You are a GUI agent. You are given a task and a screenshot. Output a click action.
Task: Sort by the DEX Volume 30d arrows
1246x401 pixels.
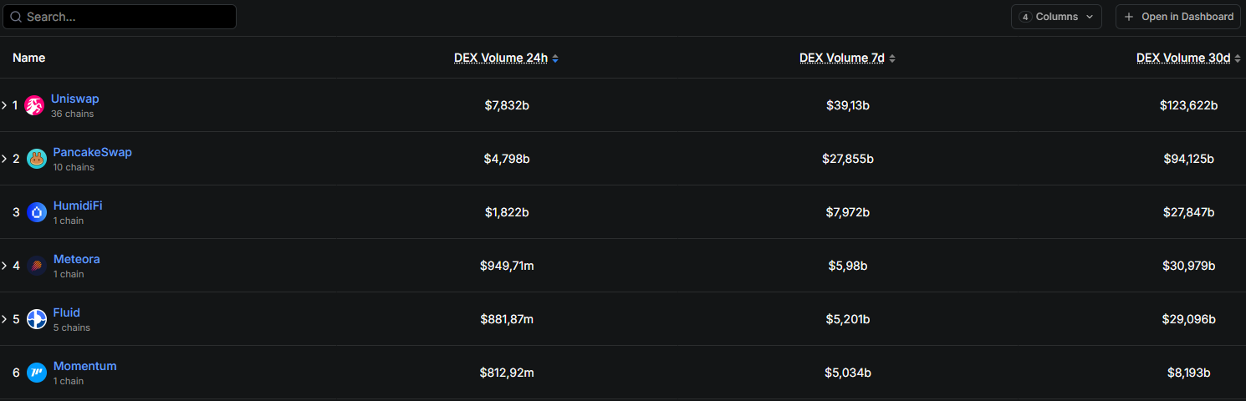(x=1238, y=58)
